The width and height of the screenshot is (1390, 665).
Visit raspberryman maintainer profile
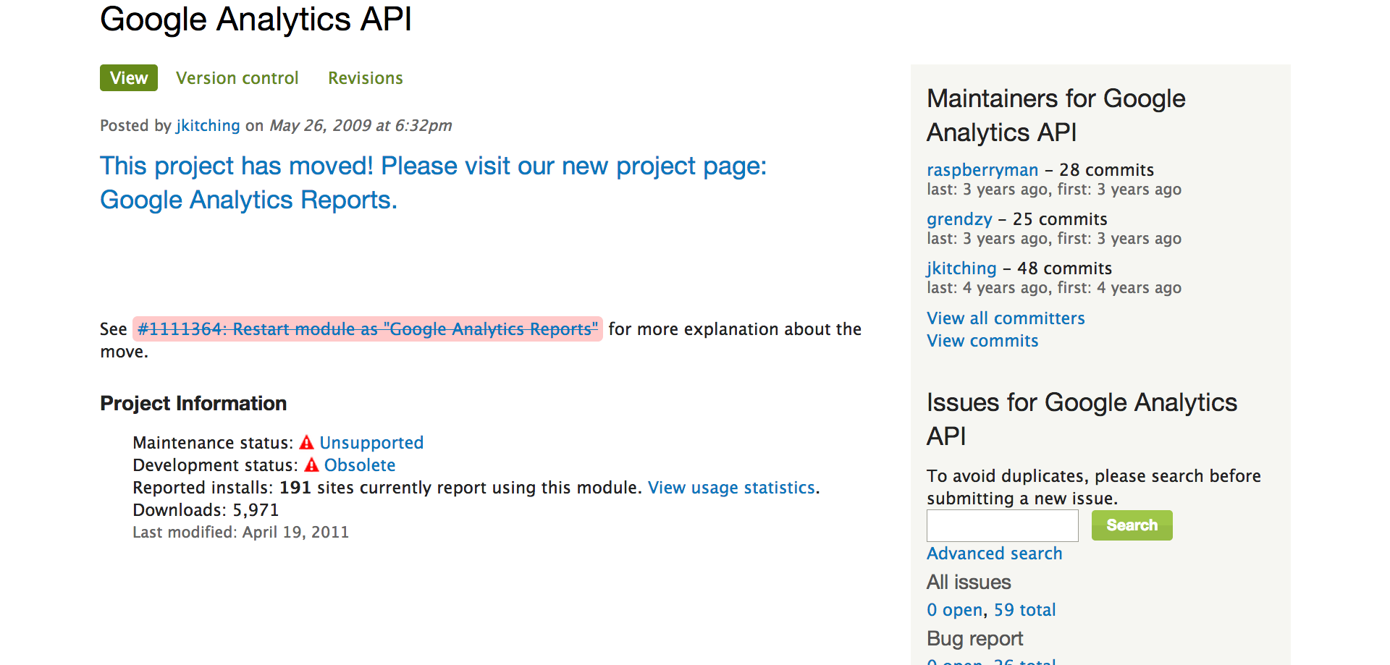click(982, 170)
